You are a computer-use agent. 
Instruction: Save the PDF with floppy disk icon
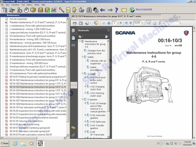point(81,23)
